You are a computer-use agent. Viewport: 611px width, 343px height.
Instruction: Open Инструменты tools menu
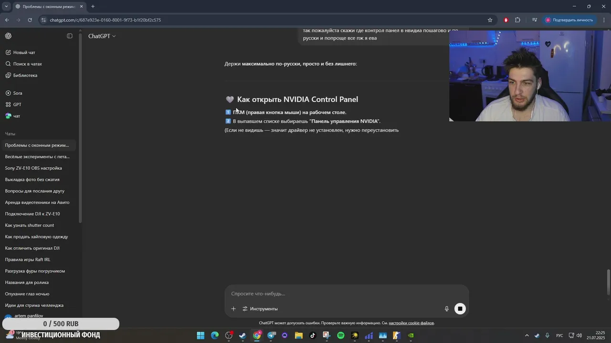pyautogui.click(x=260, y=309)
